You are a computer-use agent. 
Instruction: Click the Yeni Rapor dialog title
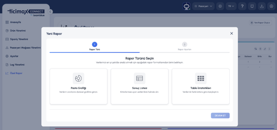pyautogui.click(x=54, y=34)
